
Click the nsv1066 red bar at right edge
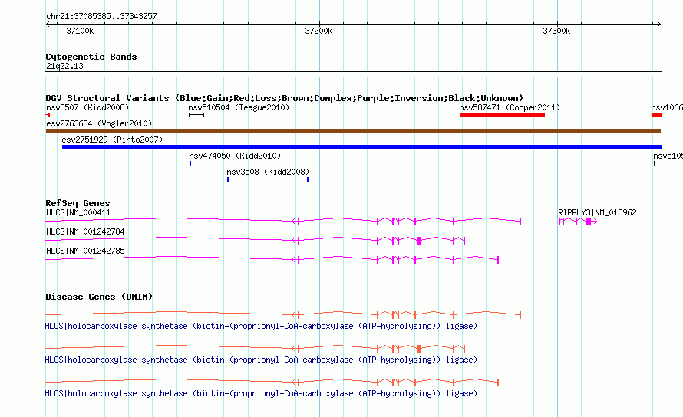point(656,115)
